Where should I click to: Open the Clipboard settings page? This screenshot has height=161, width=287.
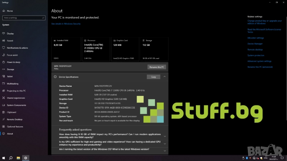click(11, 112)
